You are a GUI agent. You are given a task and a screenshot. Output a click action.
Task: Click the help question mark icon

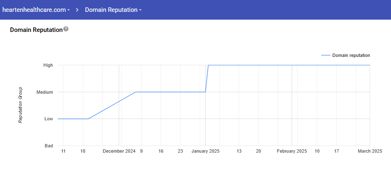[x=66, y=29]
